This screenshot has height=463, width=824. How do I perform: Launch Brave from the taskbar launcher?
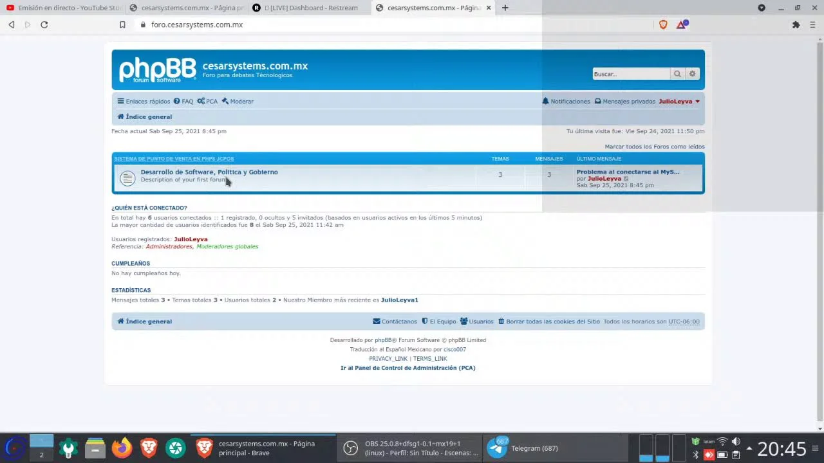(149, 448)
